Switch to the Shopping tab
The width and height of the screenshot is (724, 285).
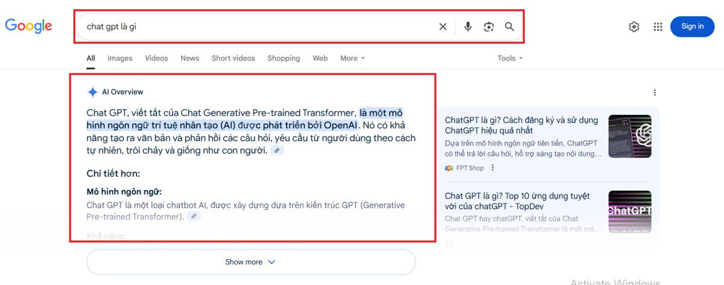coord(284,58)
